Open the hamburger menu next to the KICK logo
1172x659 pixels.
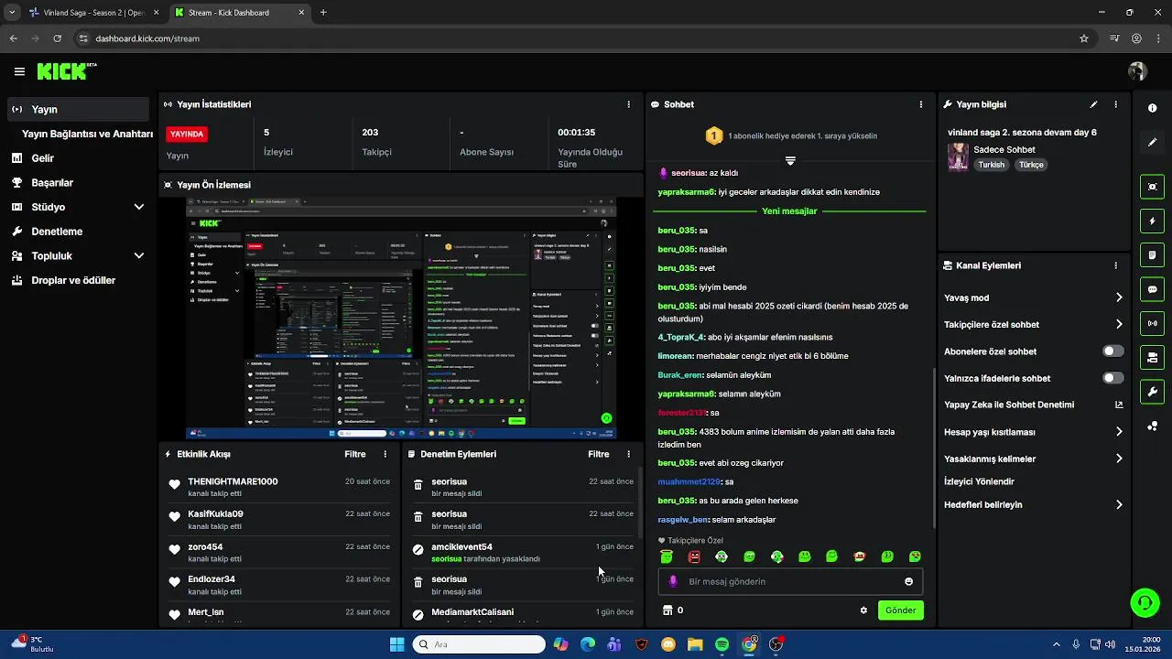(x=19, y=71)
